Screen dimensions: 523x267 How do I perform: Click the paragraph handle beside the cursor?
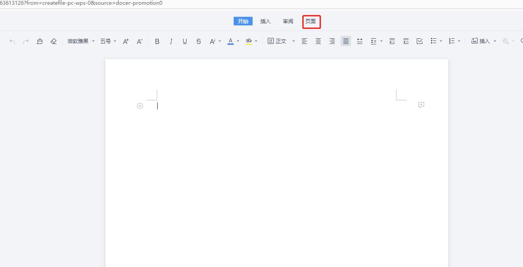pos(140,106)
